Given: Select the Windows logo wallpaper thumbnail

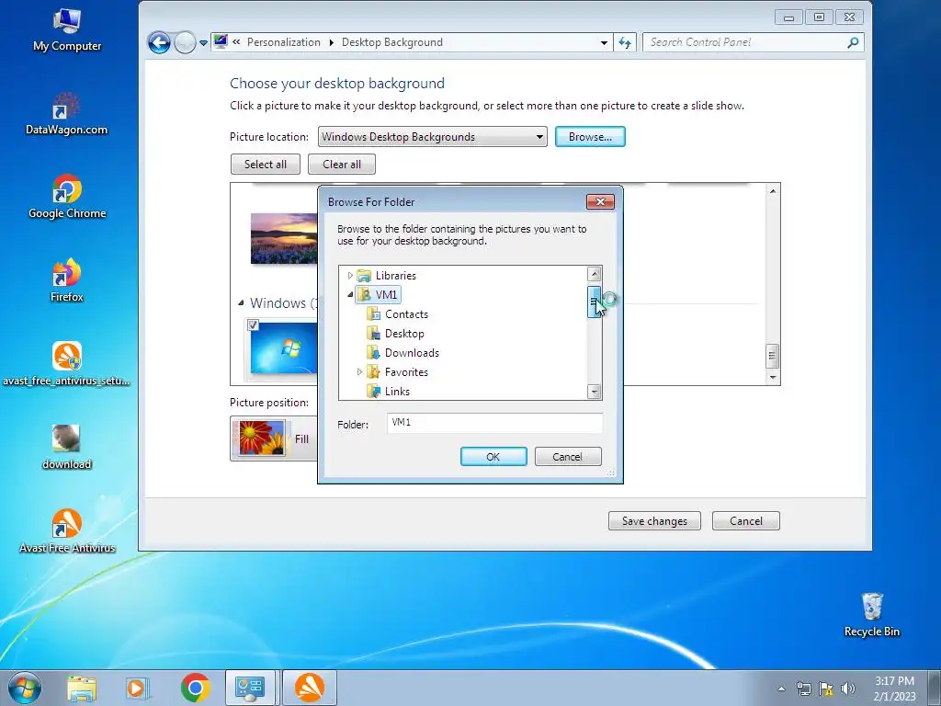Looking at the screenshot, I should point(284,348).
